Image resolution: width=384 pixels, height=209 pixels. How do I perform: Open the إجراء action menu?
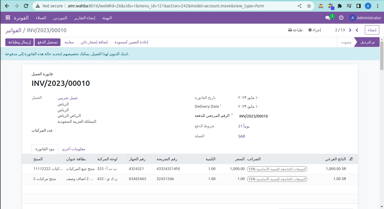[315, 30]
